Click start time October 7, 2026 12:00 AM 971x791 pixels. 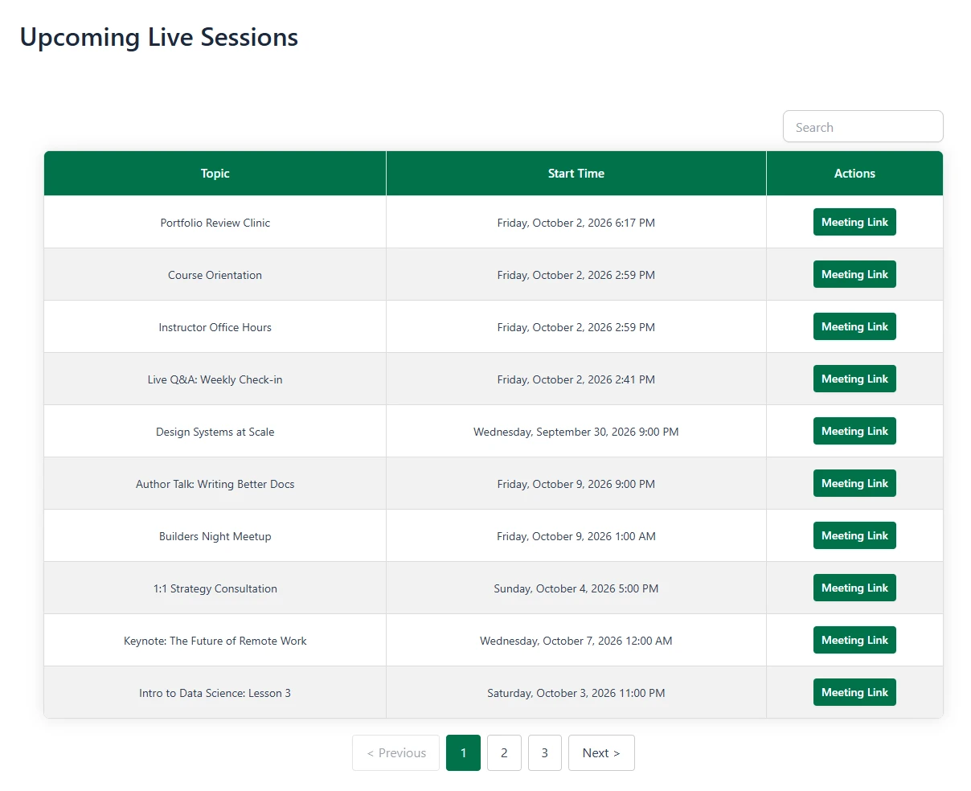576,641
